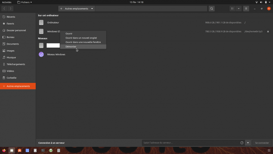Go back with the left arrow button
Viewport: 273px width, 154px height.
coord(4,8)
